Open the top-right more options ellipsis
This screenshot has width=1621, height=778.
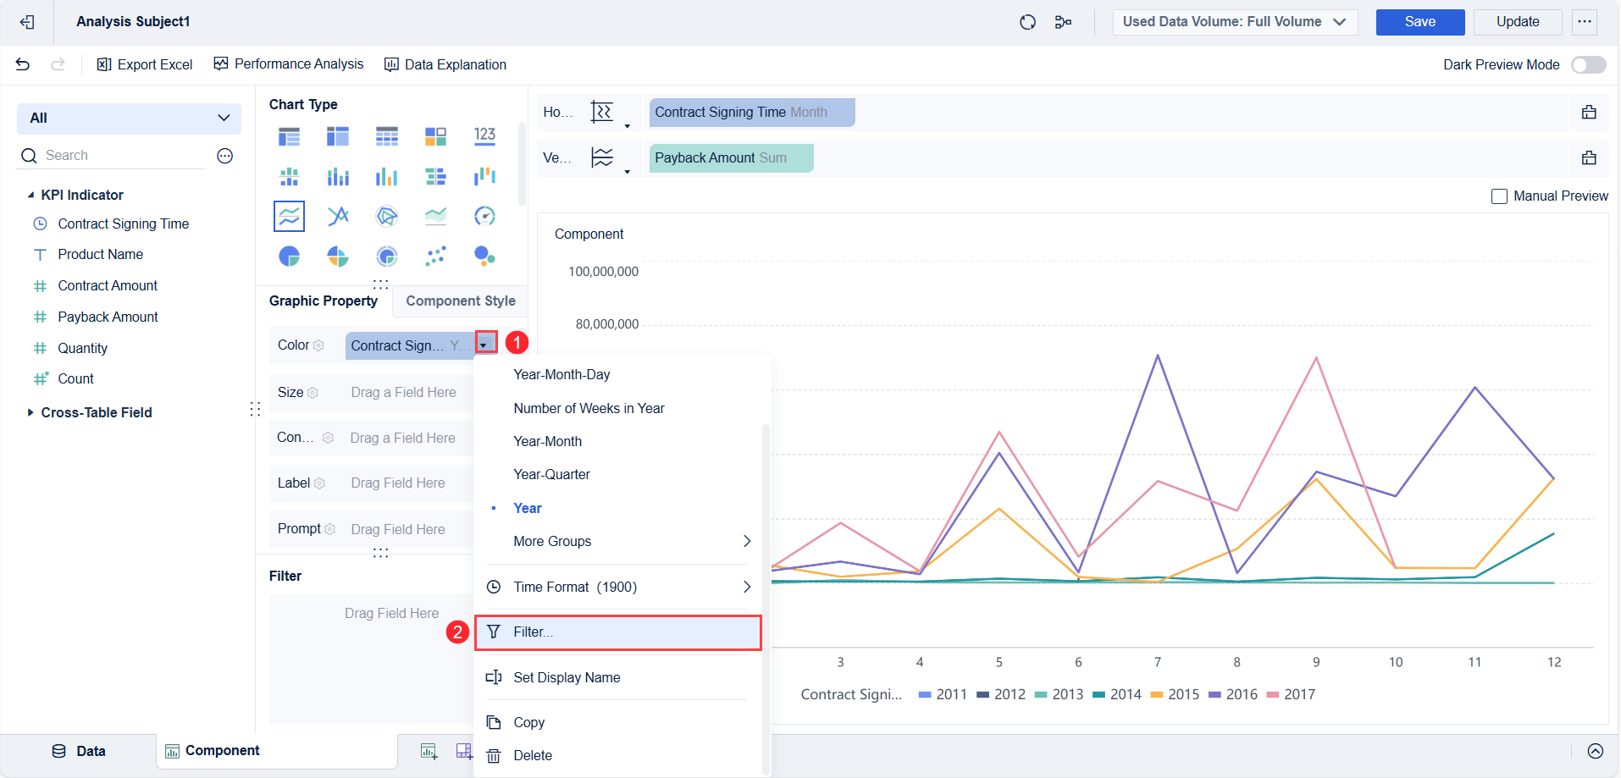(x=1584, y=22)
